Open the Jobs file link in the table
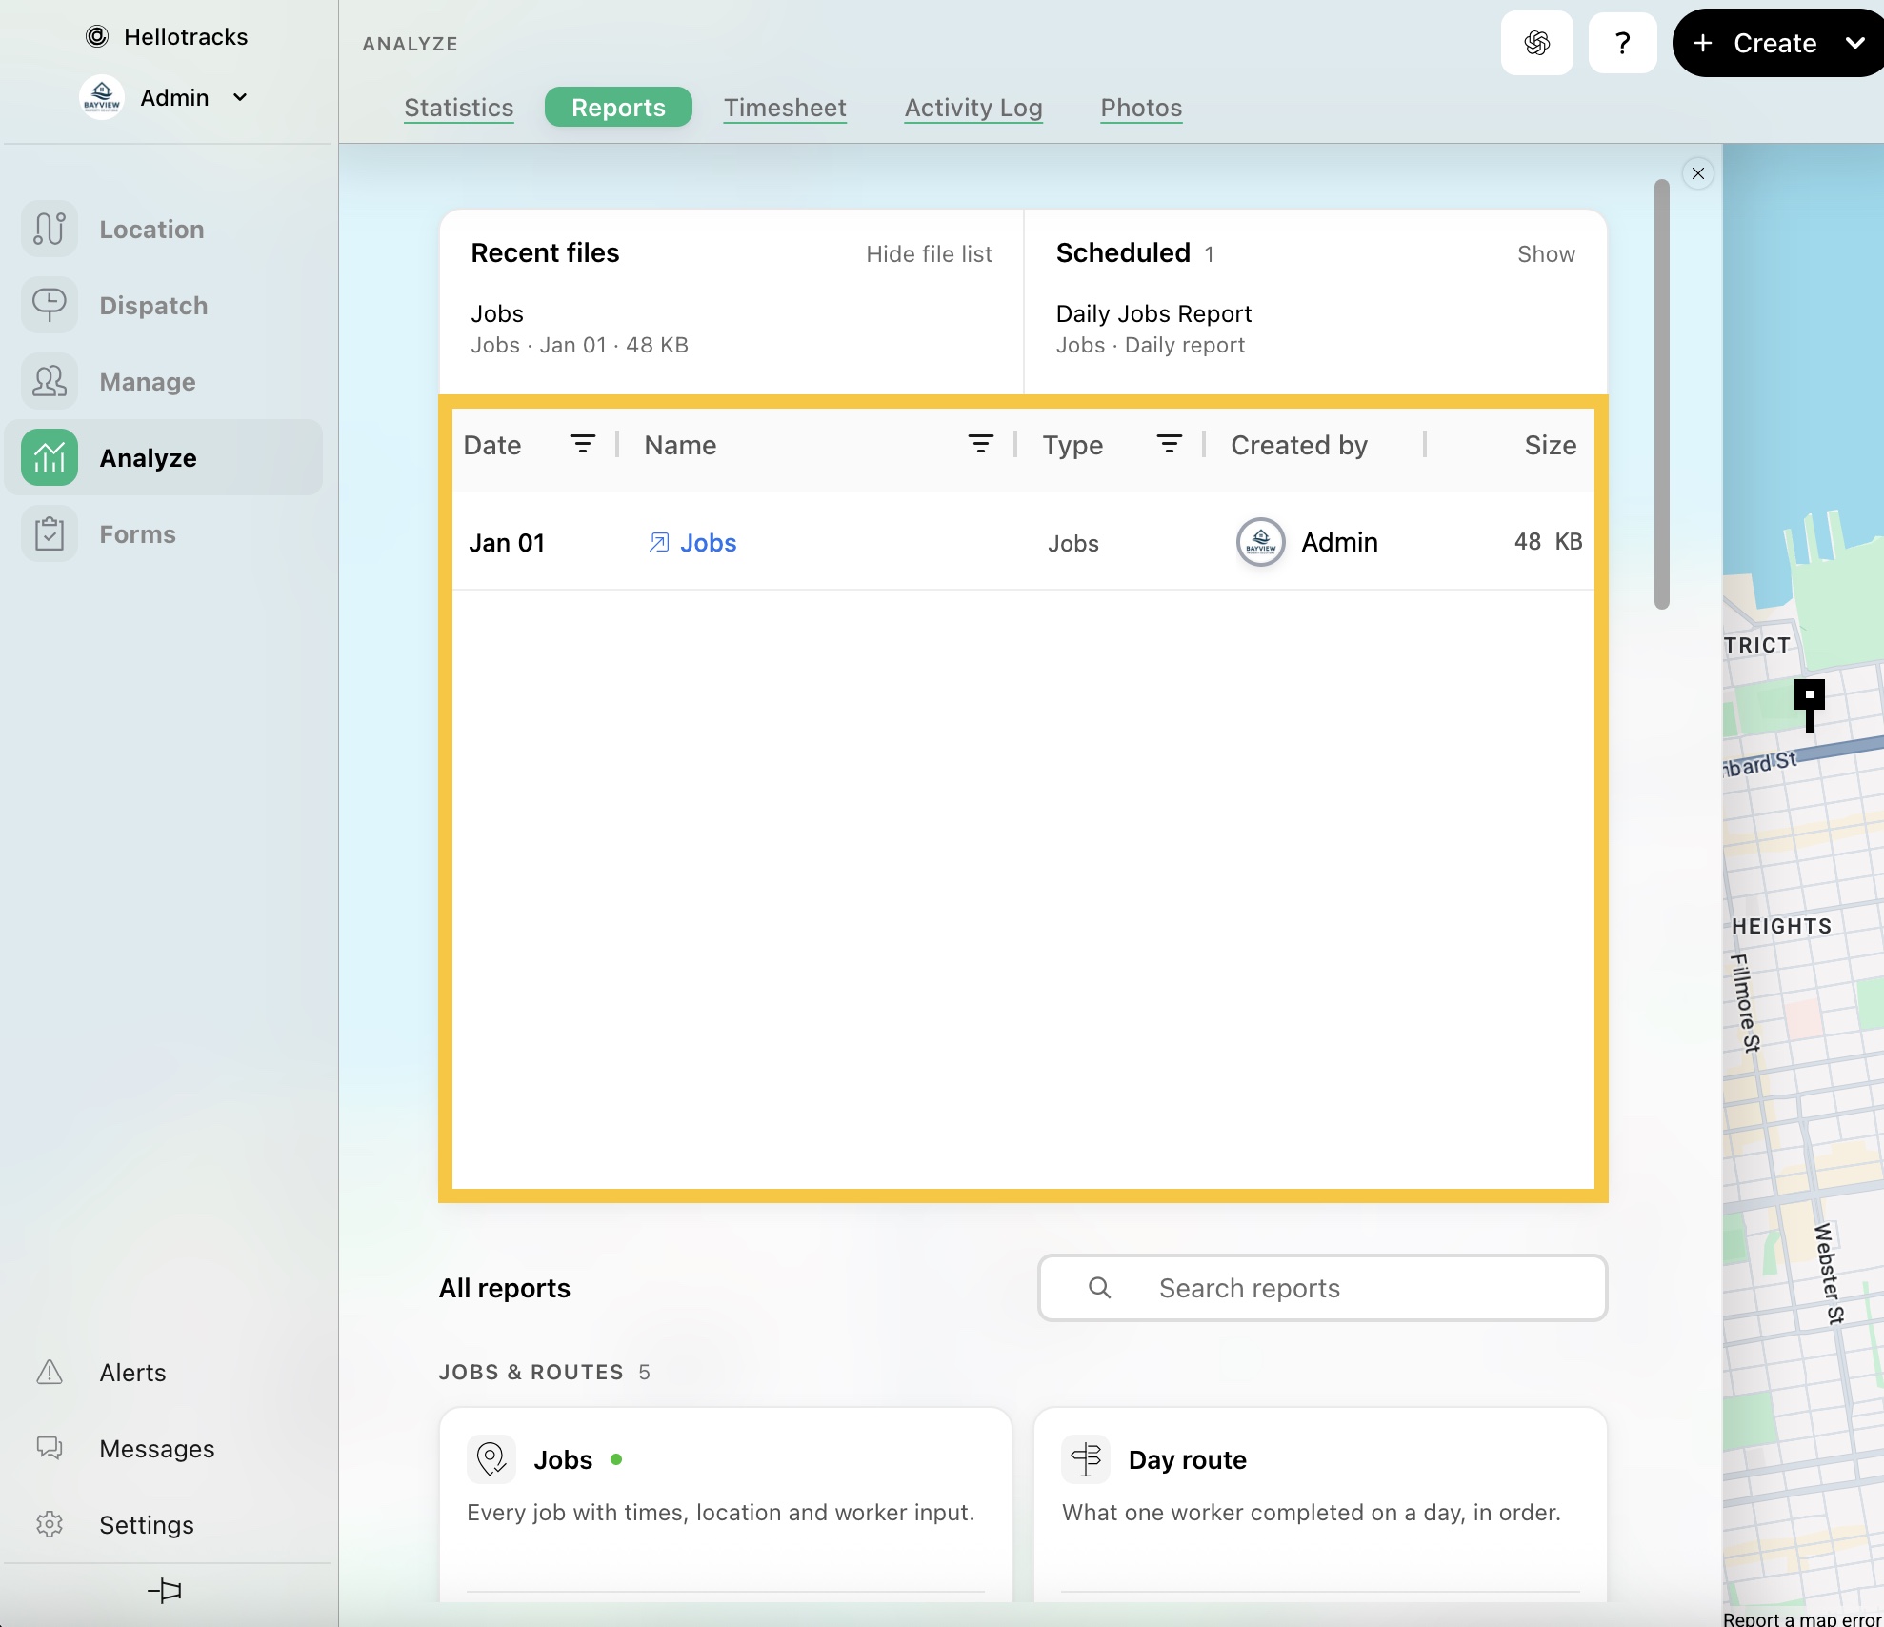 pos(708,543)
